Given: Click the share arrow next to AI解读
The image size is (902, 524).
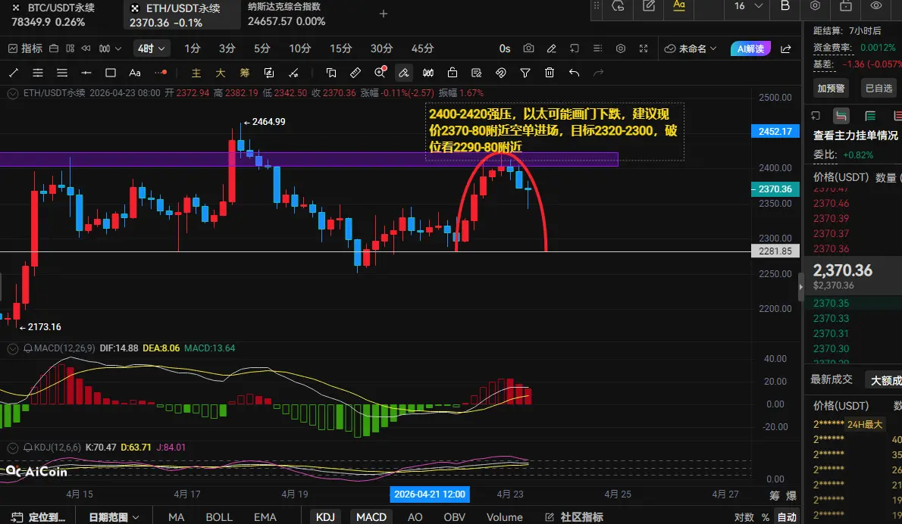Looking at the screenshot, I should pos(786,48).
